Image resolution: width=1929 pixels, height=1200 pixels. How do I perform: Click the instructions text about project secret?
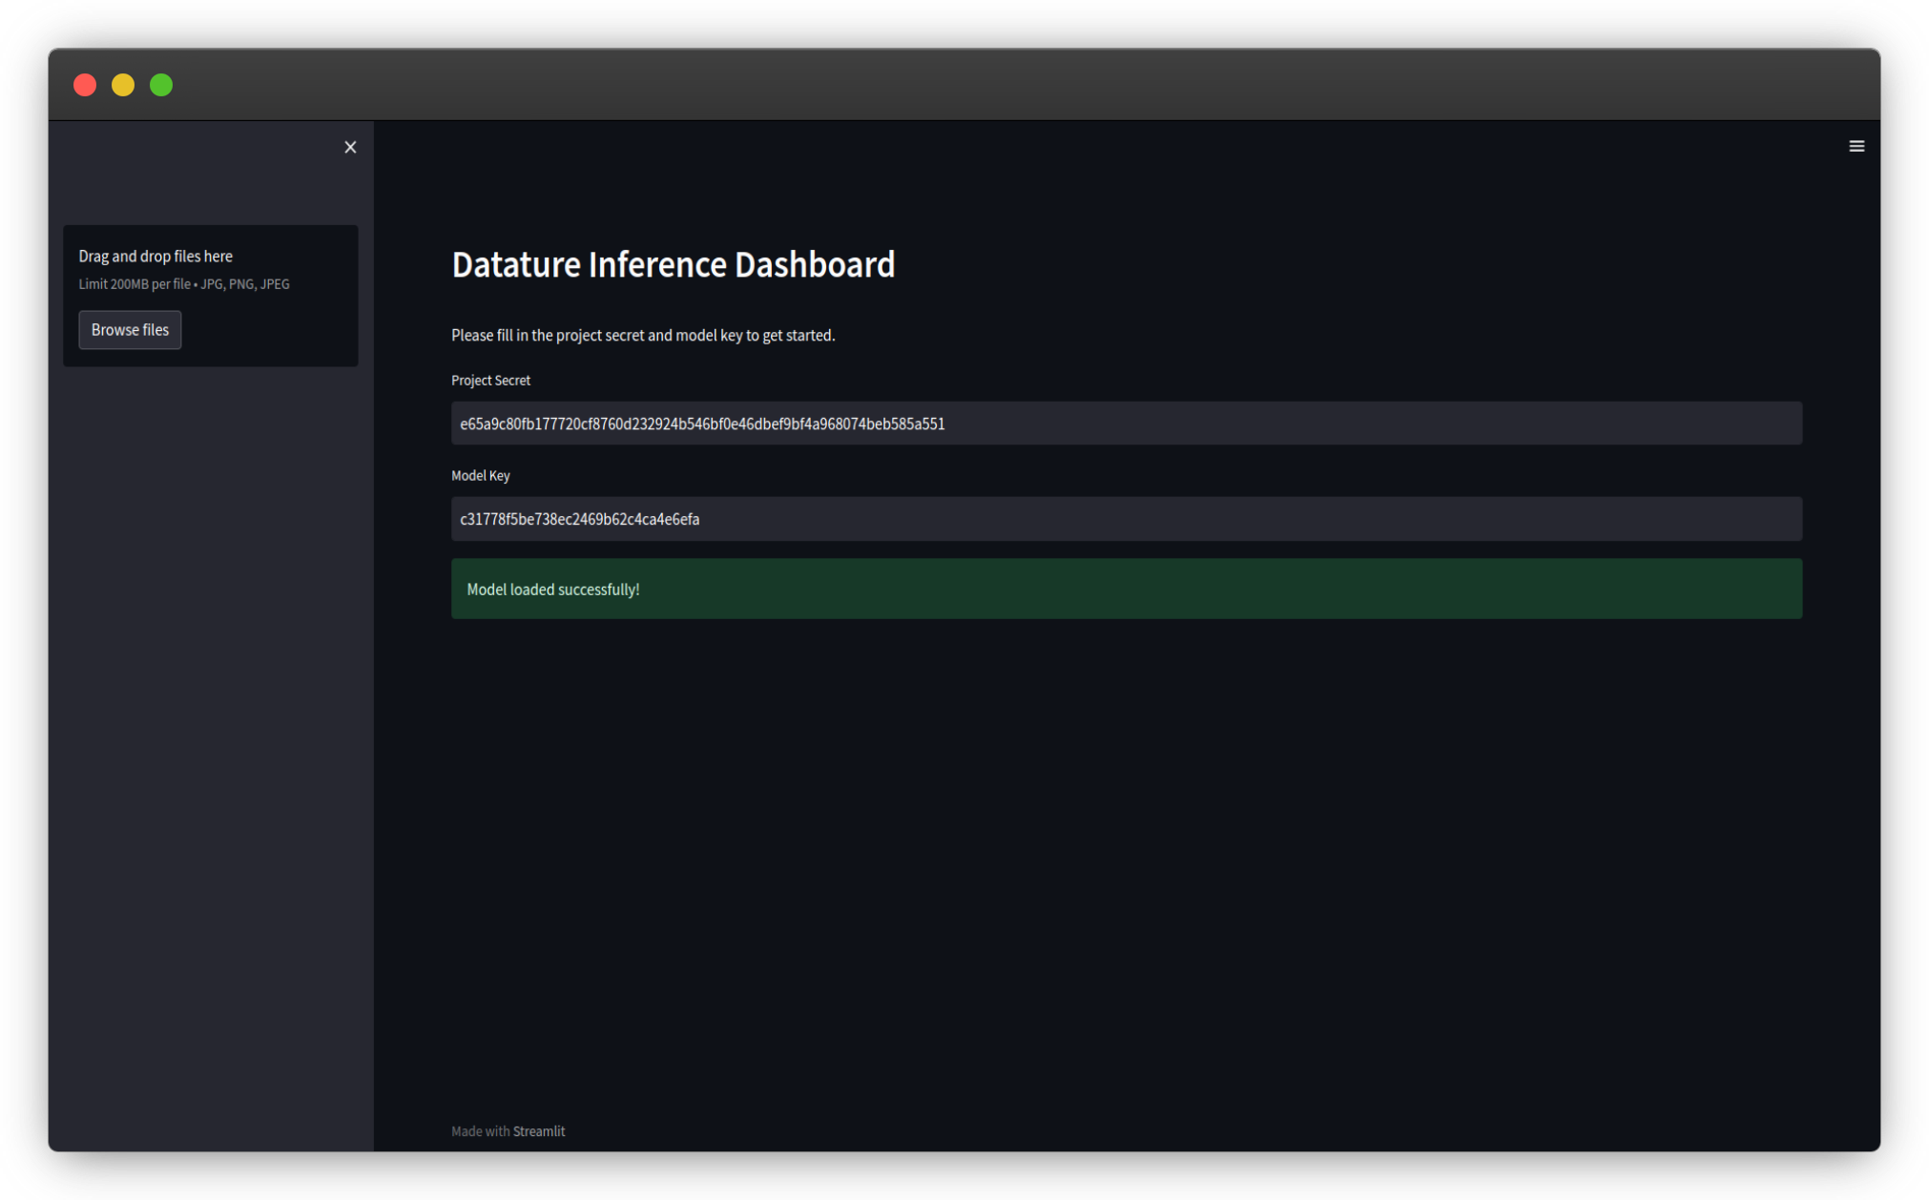tap(643, 335)
